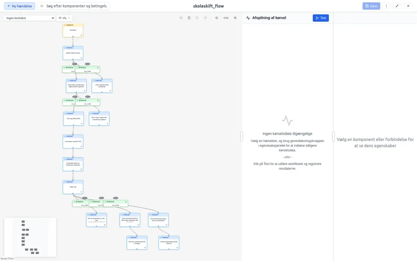This screenshot has width=417, height=261.
Task: Click the paste clipboard icon
Action: 189,18
